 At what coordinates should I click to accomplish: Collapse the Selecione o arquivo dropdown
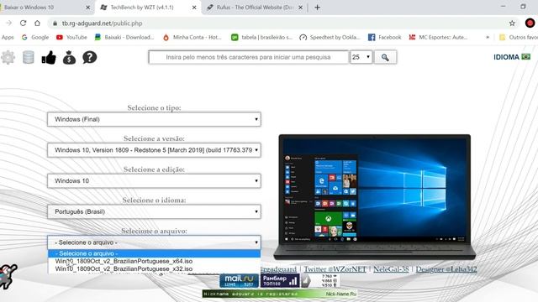[154, 242]
